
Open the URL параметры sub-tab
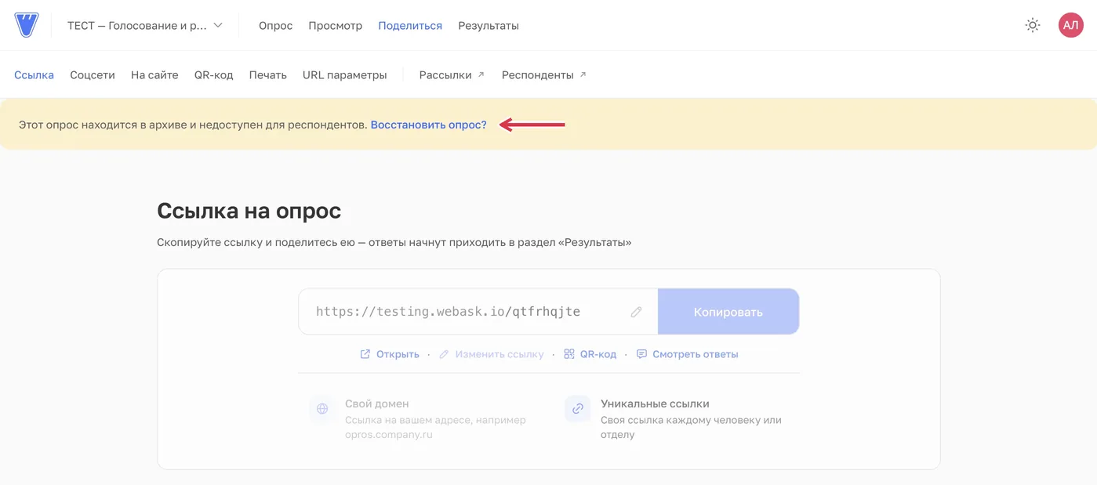click(x=345, y=75)
